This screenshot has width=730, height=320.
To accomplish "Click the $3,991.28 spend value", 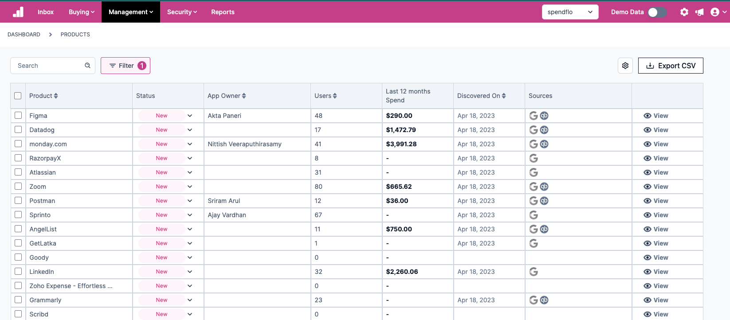I will click(x=401, y=144).
